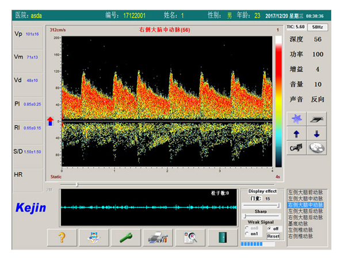
Task: Select the Weak Signal 'off' radio button
Action: pos(269,228)
